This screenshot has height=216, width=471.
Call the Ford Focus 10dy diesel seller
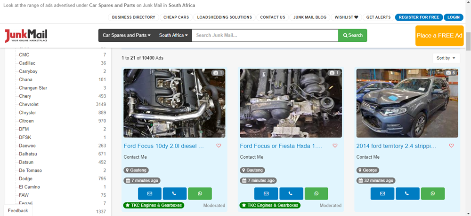[x=175, y=193]
